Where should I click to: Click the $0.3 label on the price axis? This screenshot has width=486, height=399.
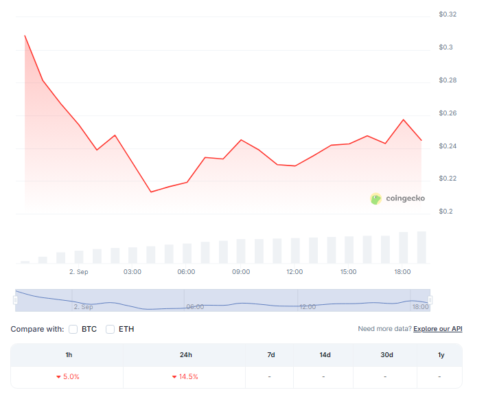tap(446, 47)
